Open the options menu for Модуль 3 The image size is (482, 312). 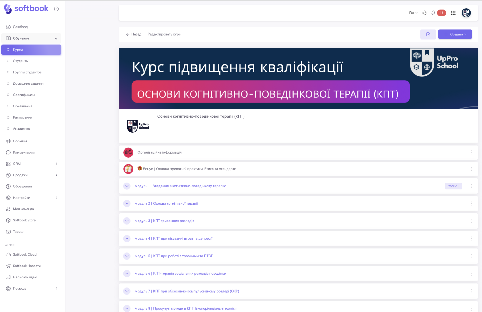coord(471,221)
